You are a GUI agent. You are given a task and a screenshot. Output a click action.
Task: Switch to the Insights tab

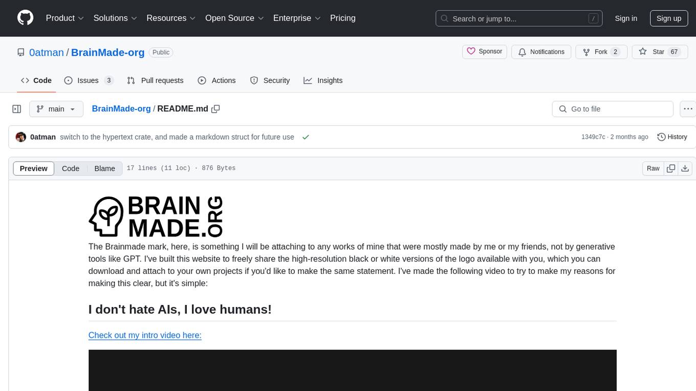tap(323, 80)
